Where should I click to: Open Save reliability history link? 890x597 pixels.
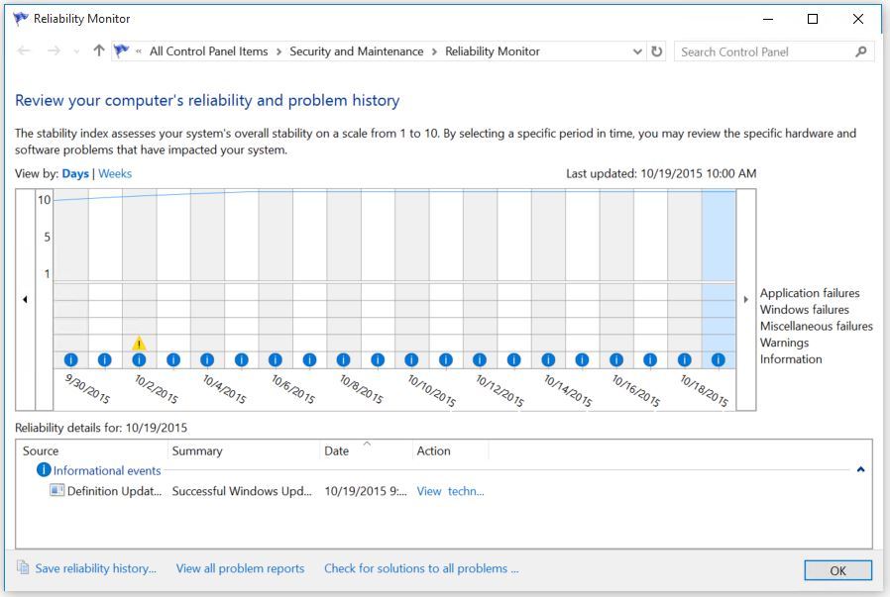(95, 568)
